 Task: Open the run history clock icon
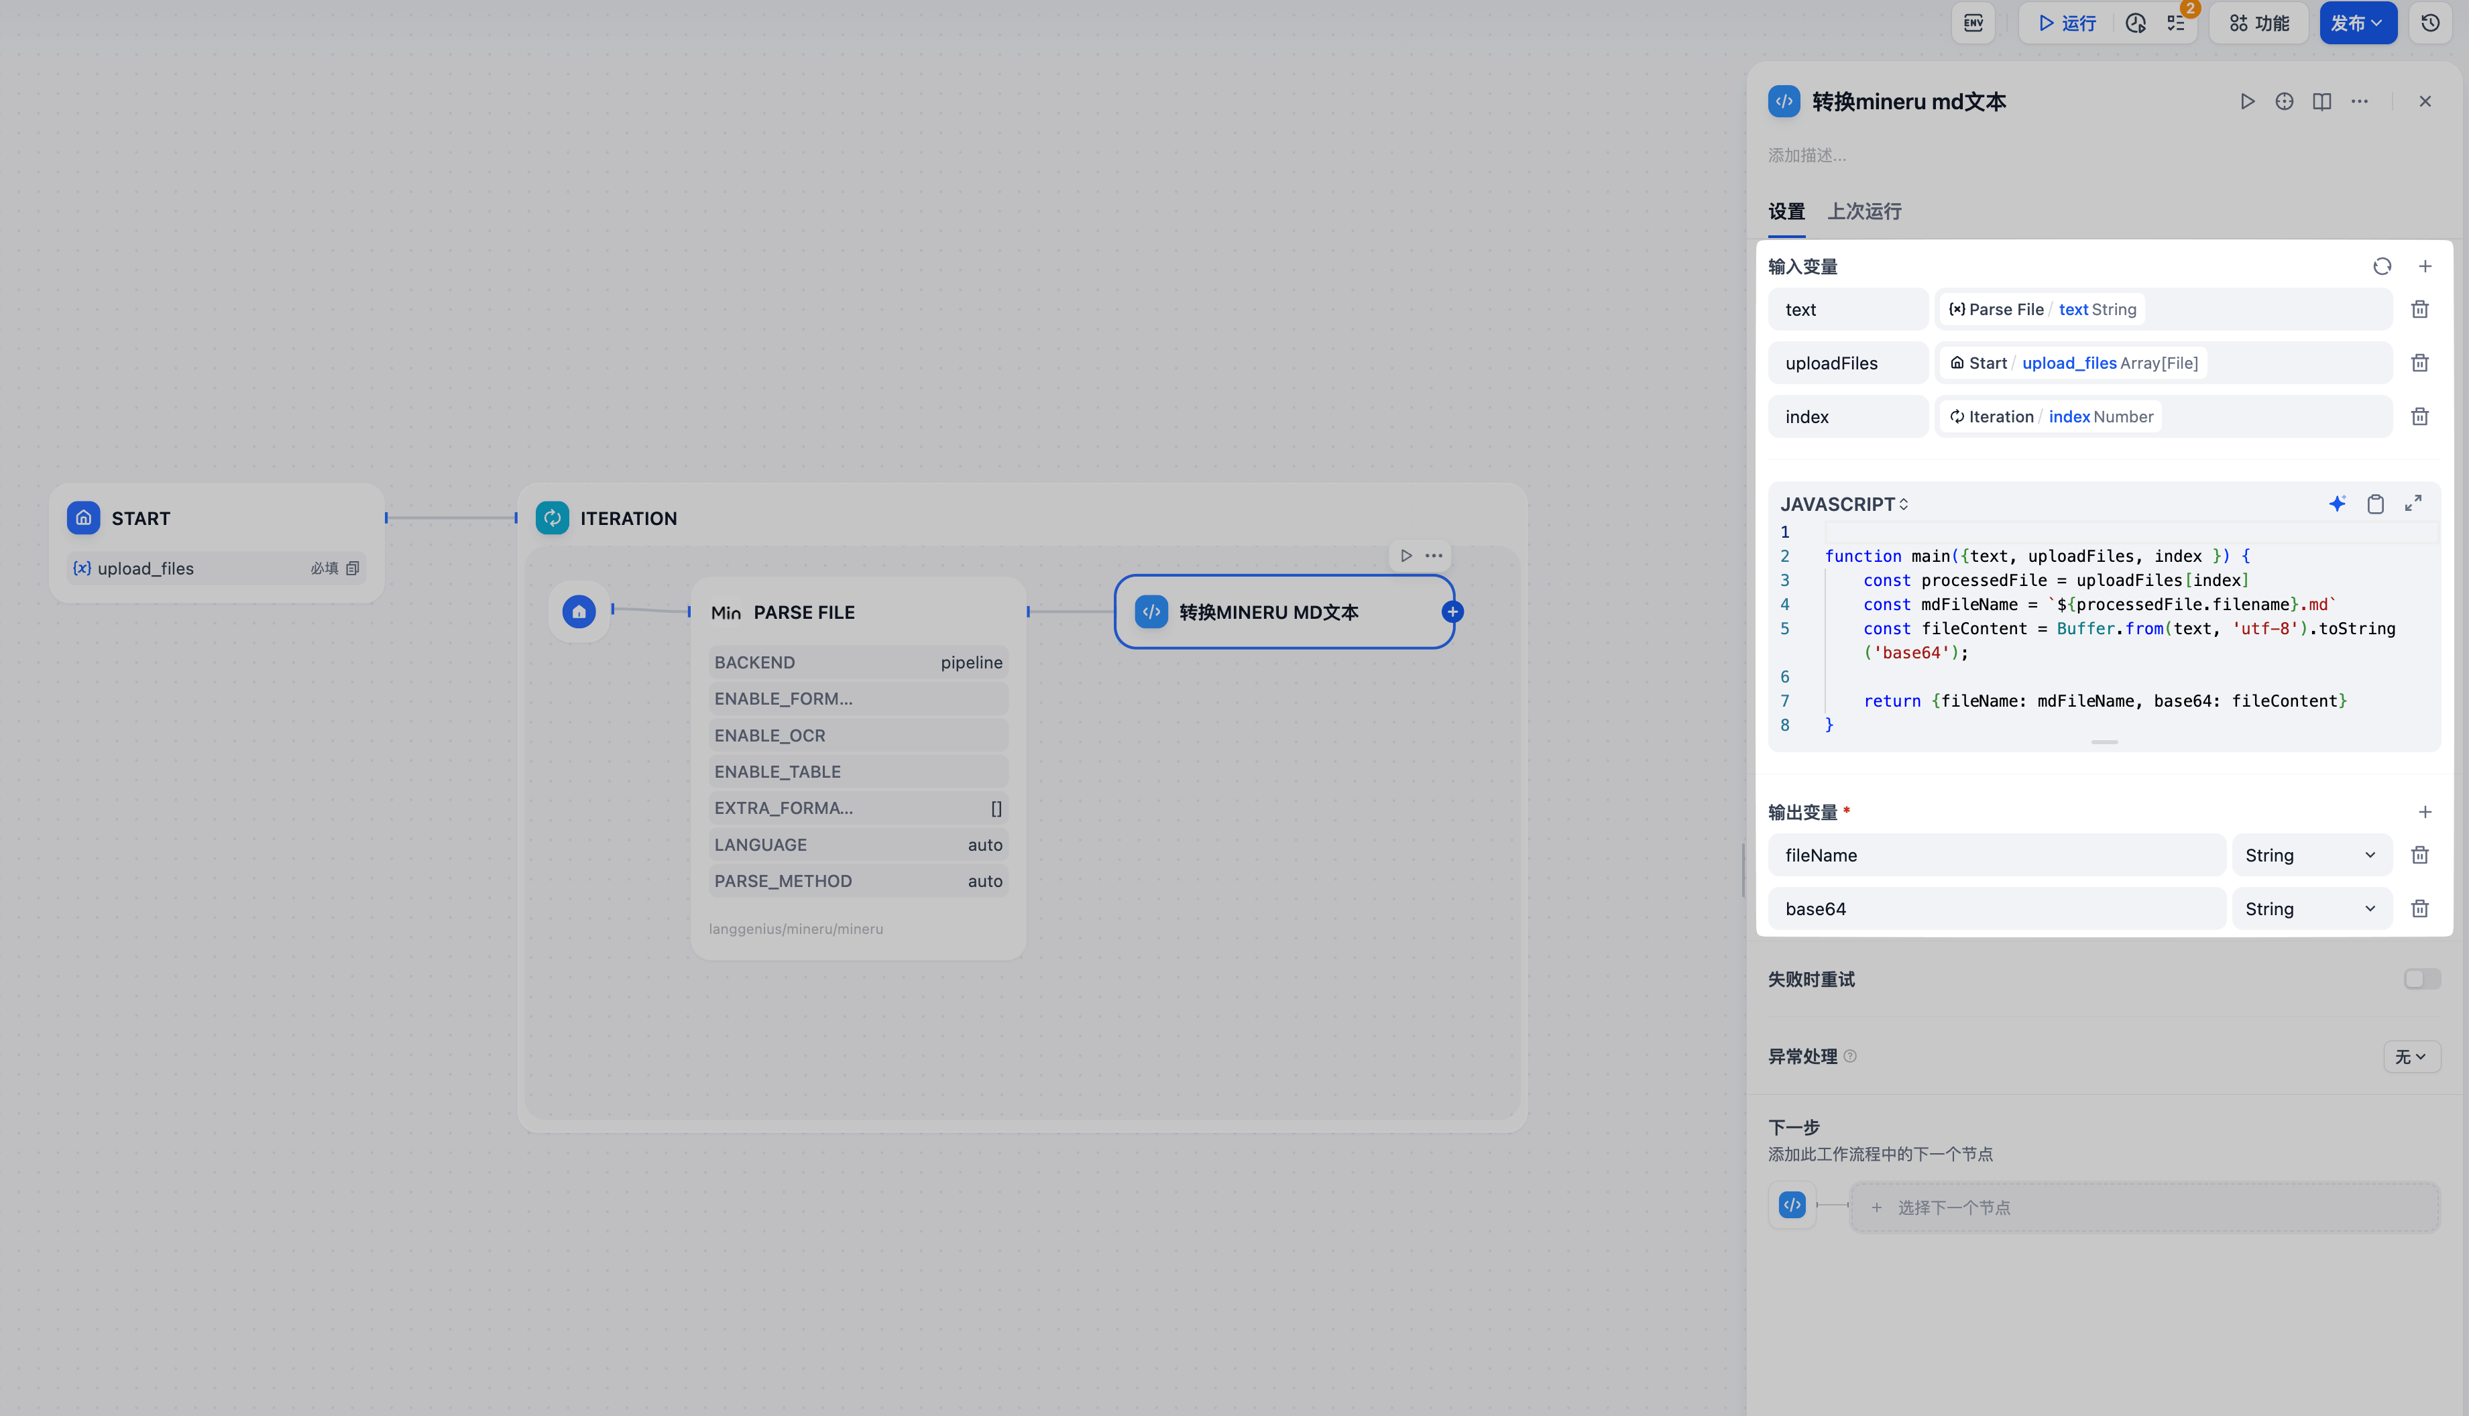(x=2136, y=23)
